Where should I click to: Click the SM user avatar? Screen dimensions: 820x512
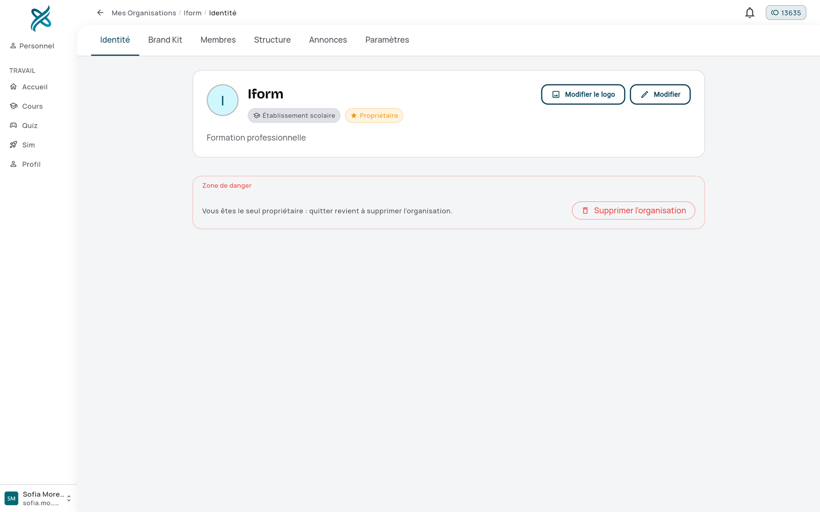(11, 498)
